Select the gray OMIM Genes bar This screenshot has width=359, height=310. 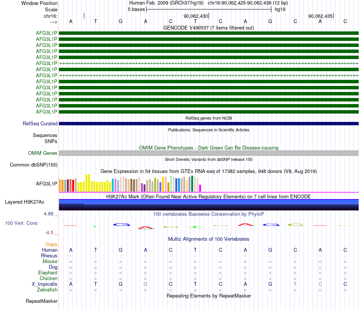click(209, 153)
